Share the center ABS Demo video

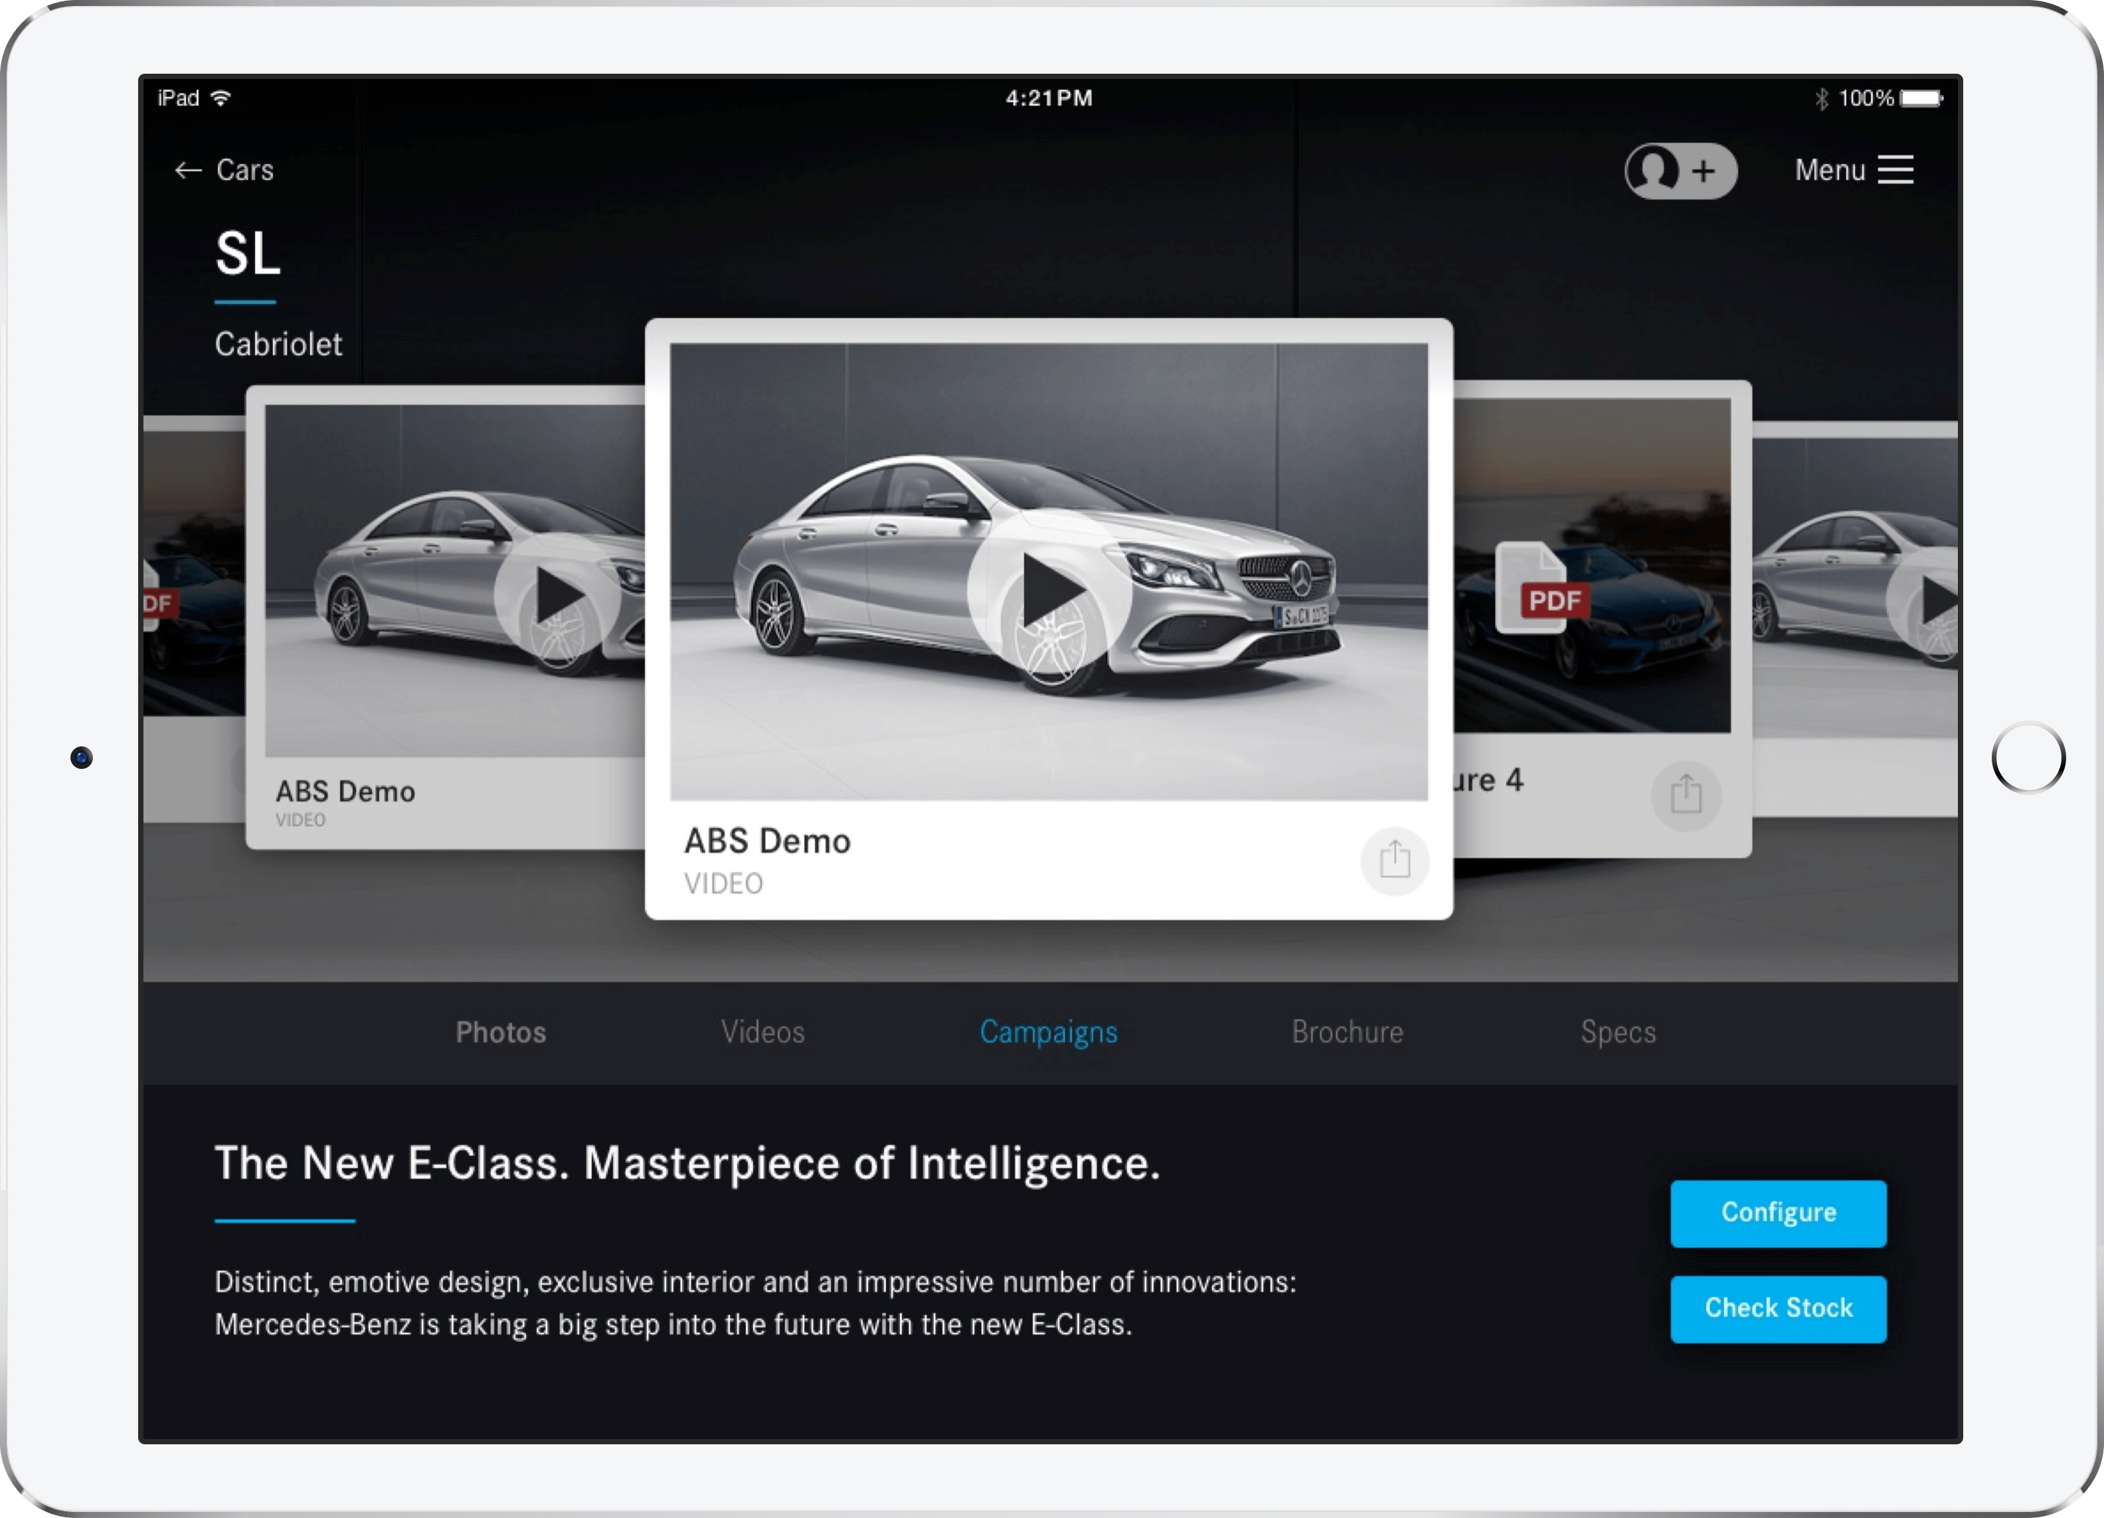pos(1394,860)
